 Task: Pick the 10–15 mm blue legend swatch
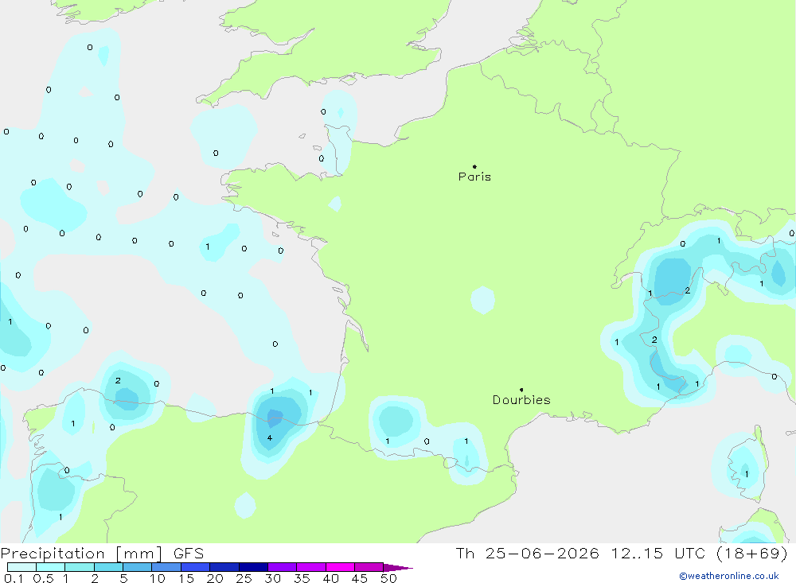pos(166,567)
